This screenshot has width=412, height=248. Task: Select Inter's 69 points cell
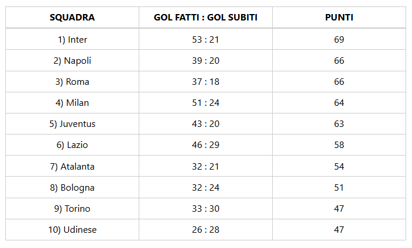click(x=339, y=39)
